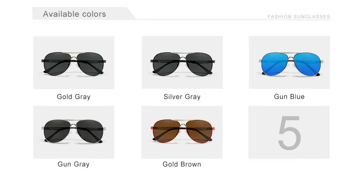Screen dimensions: 362x178
Task: Select the Gold Gray sunglasses thumbnail
Action: click(74, 62)
